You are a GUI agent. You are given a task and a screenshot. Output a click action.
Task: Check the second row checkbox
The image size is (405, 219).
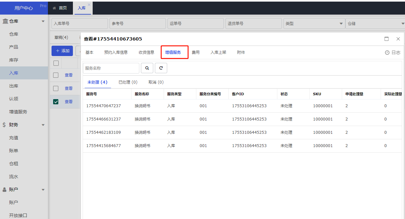pyautogui.click(x=56, y=88)
